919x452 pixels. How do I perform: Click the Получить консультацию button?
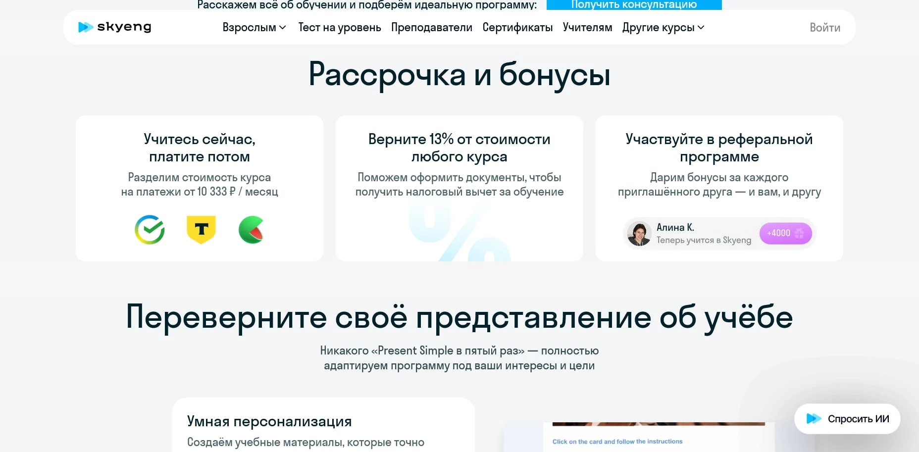[634, 4]
